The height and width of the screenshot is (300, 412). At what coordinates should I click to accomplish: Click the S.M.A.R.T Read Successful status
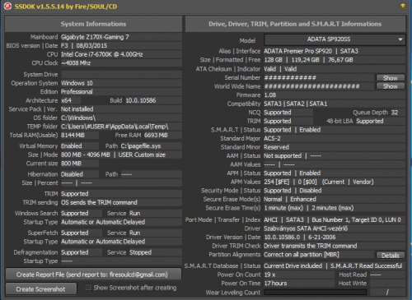(x=366, y=266)
